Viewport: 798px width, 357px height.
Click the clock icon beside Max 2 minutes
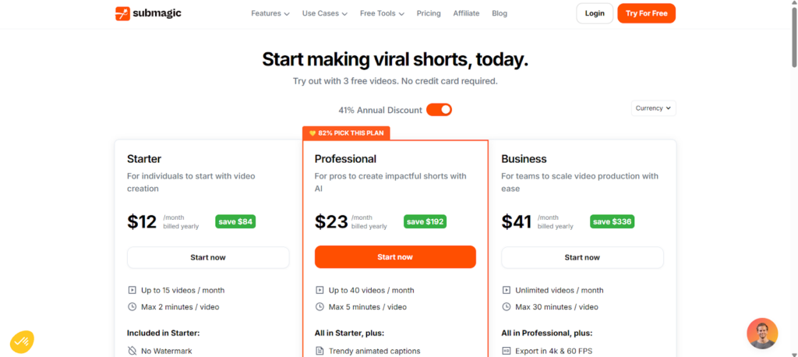(x=132, y=307)
